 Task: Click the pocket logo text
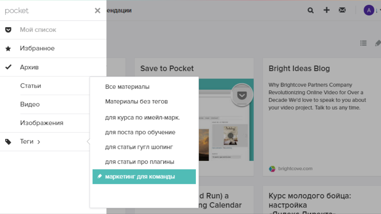point(16,11)
